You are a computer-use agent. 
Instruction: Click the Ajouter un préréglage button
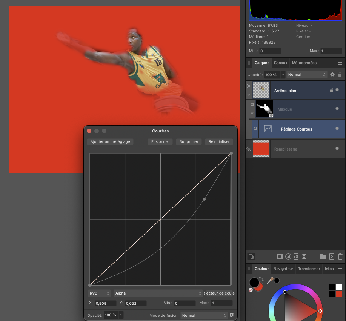tap(110, 141)
